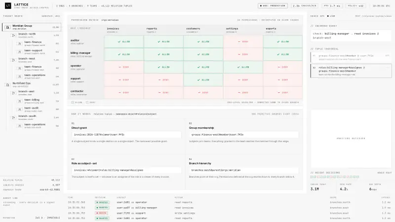Click the team-audit group icon
This screenshot has height=222, width=395.
19,110
